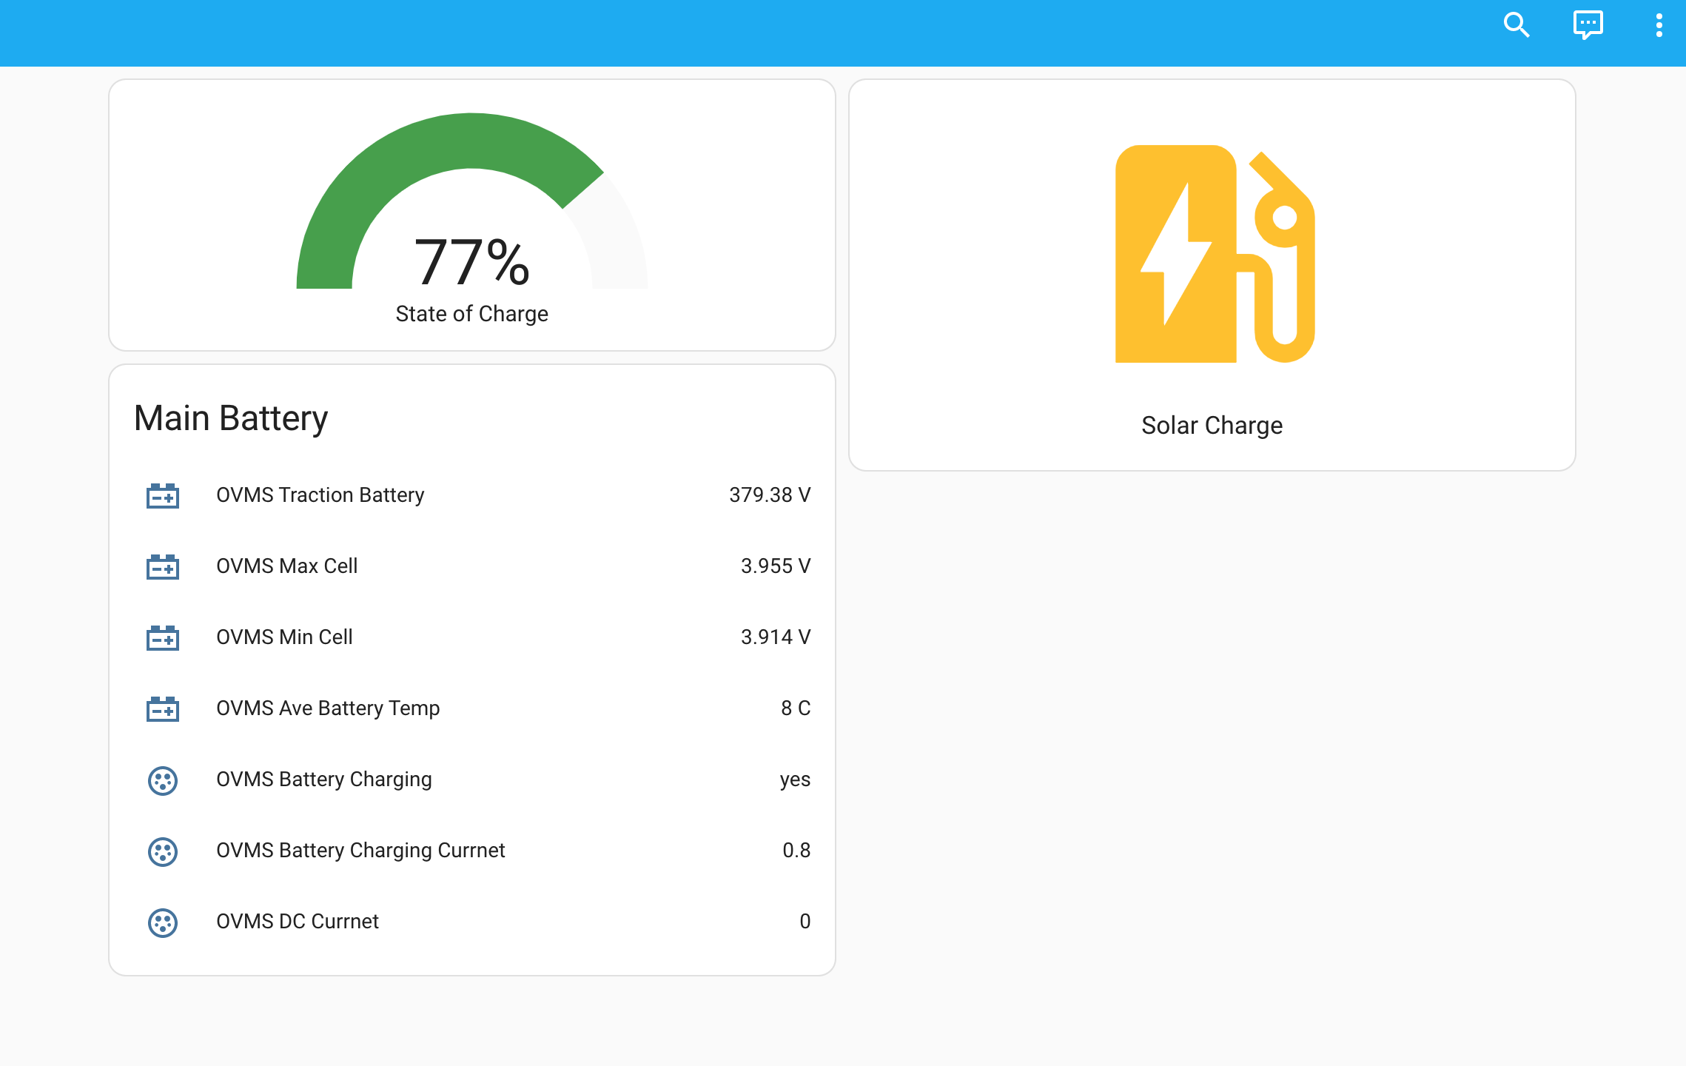Click the OVMS Traction Battery icon
This screenshot has width=1686, height=1066.
click(x=163, y=495)
